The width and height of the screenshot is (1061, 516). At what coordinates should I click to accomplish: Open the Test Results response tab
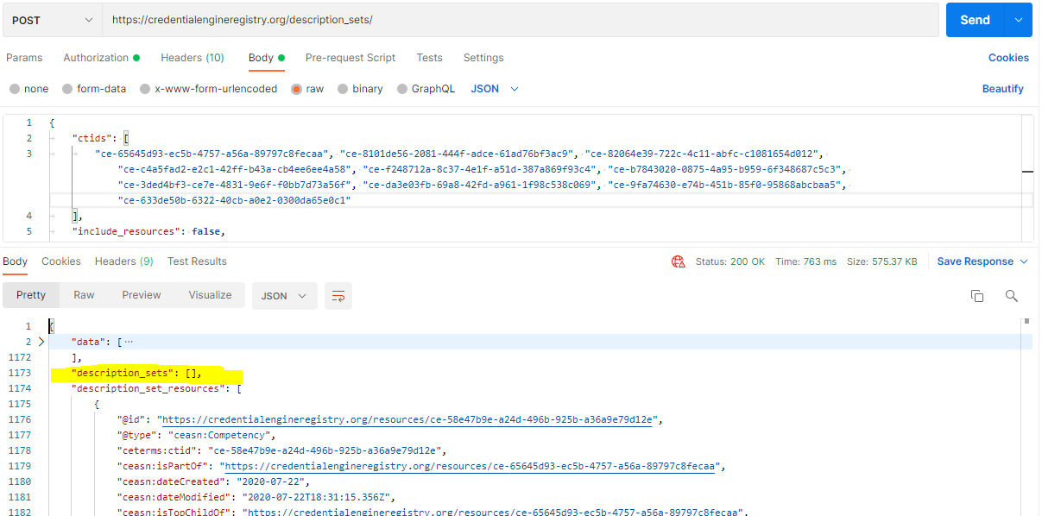click(x=196, y=261)
